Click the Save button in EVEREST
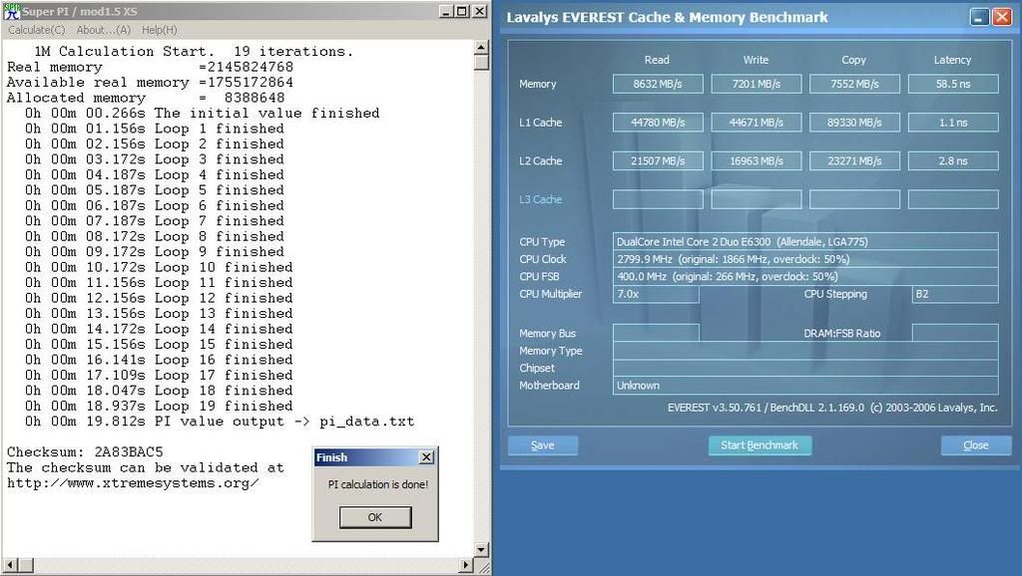This screenshot has width=1022, height=576. pyautogui.click(x=542, y=445)
